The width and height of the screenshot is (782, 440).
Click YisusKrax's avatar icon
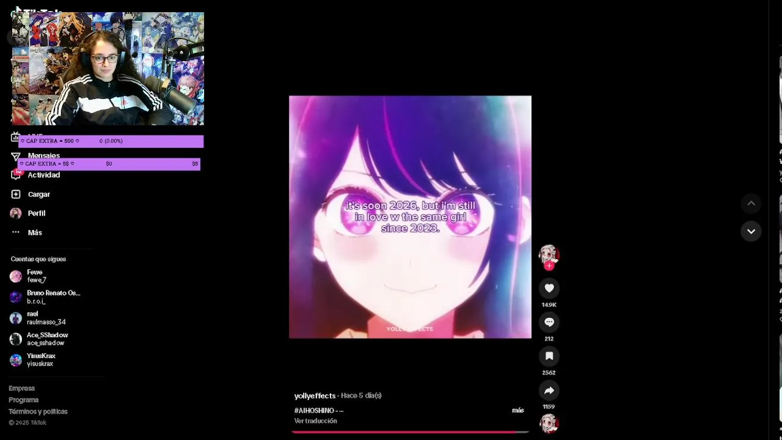(16, 360)
